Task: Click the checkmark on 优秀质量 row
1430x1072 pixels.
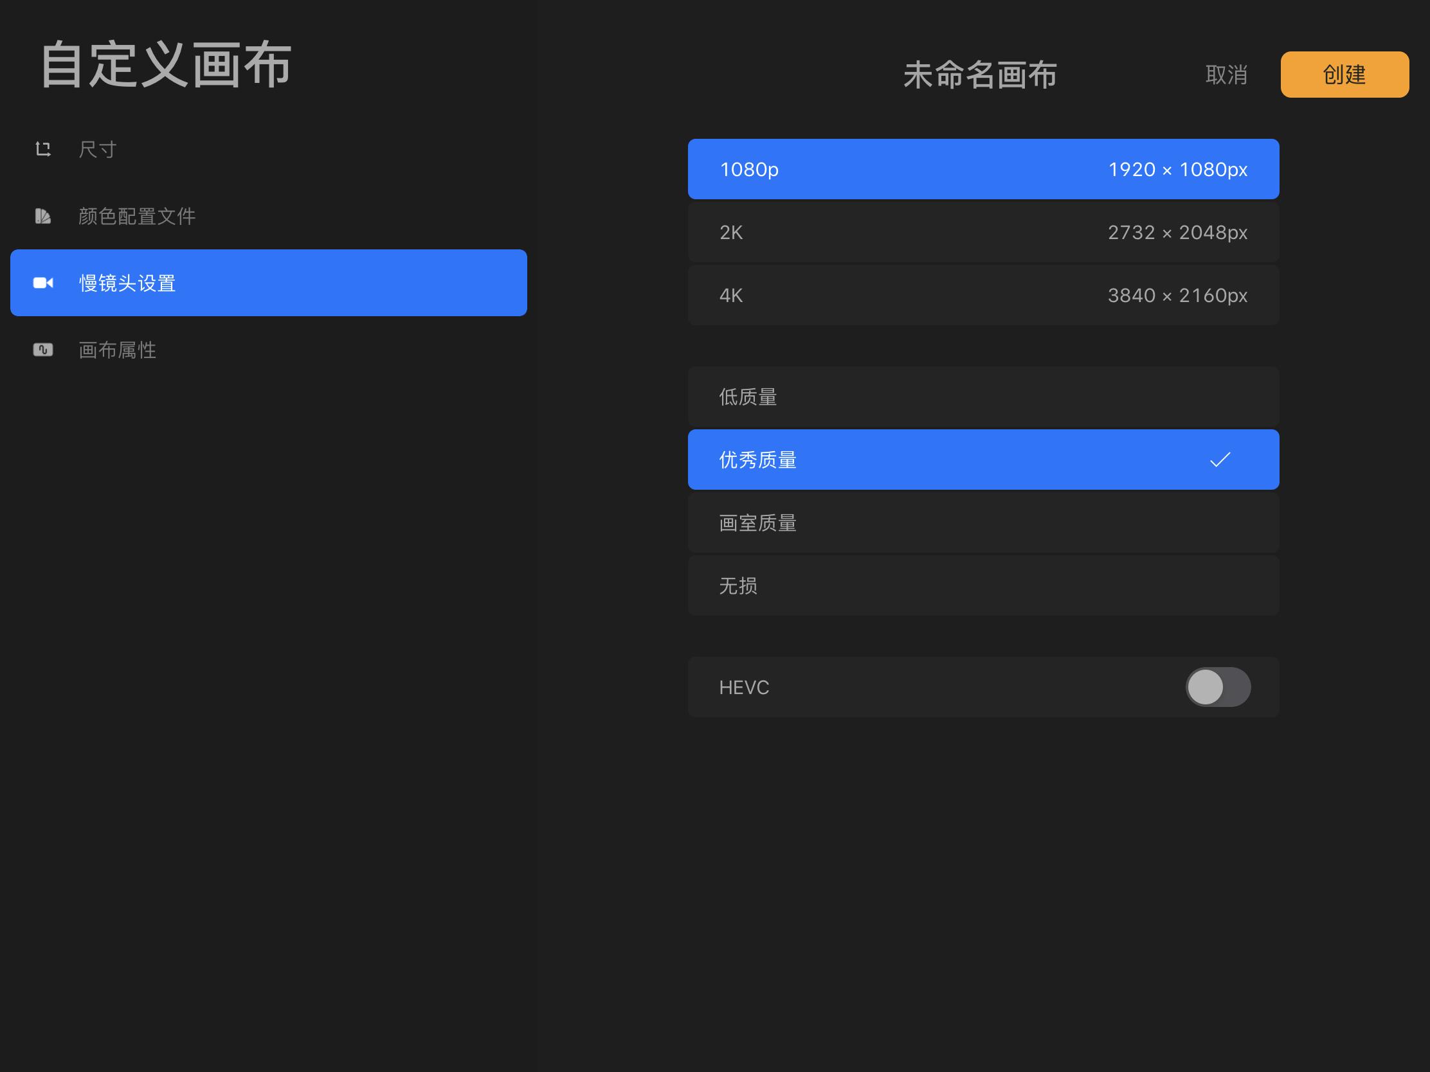Action: click(x=1219, y=460)
